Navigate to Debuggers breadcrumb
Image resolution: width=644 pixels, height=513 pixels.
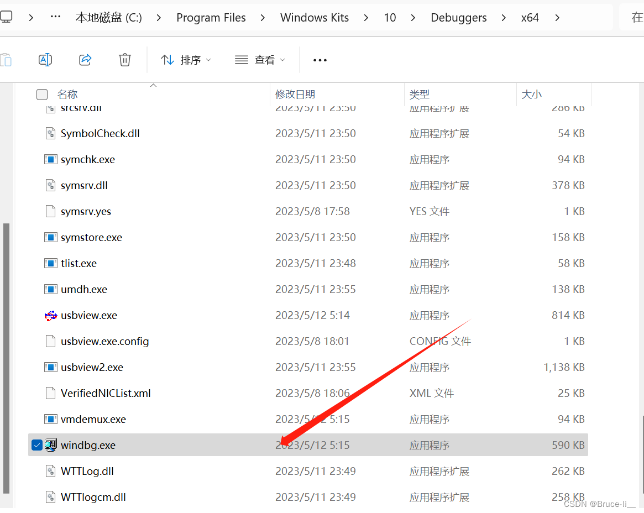[459, 18]
